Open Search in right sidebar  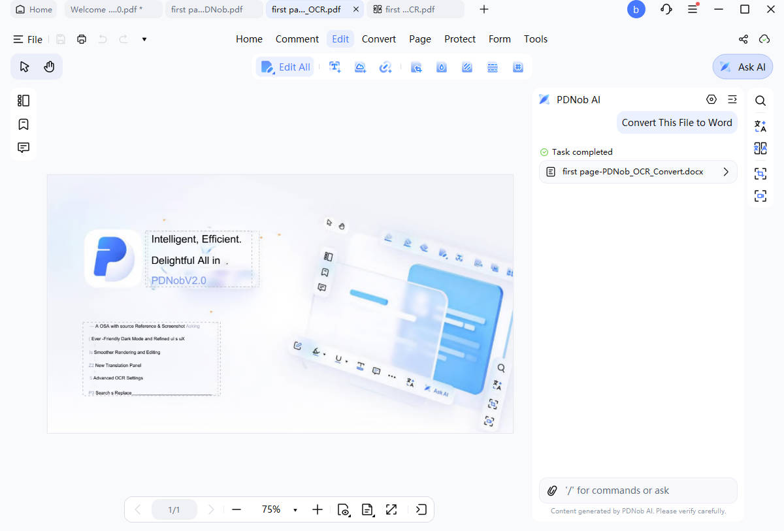[x=760, y=101]
